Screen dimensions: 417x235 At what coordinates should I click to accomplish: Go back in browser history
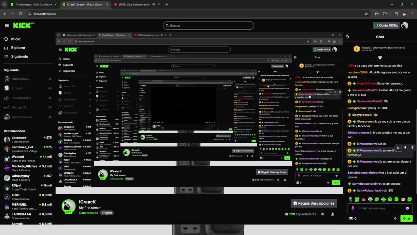click(5, 14)
